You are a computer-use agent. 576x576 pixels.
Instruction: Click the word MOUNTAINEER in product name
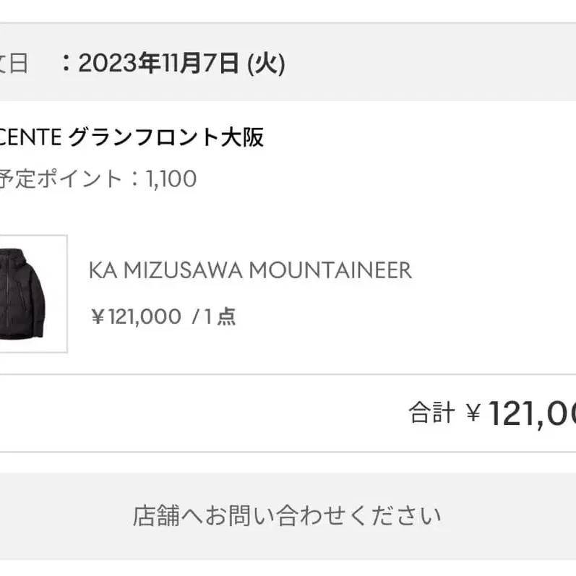point(330,270)
